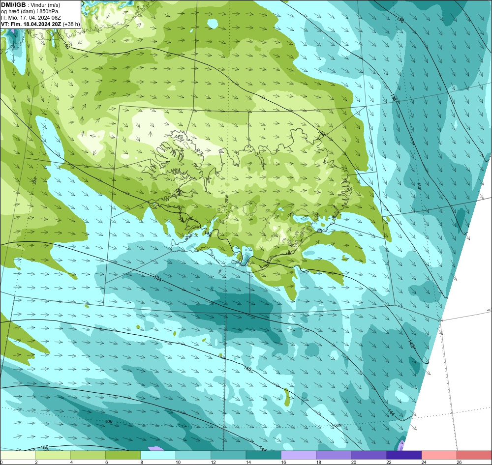
Task: Click the legend tick label '26'
Action: (459, 462)
